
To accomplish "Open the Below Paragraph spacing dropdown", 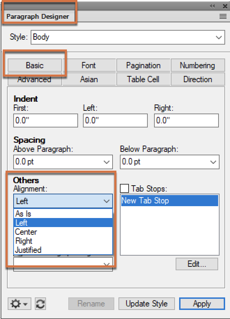I will (214, 162).
